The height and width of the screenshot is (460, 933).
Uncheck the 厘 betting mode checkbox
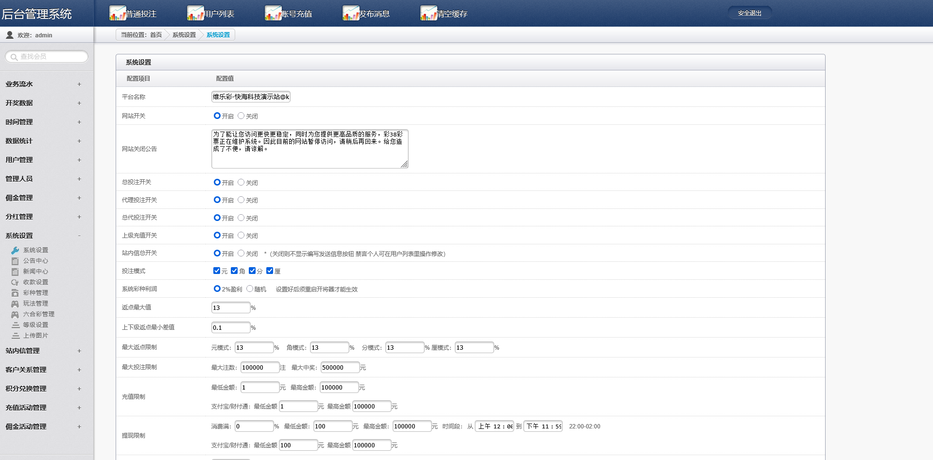270,271
